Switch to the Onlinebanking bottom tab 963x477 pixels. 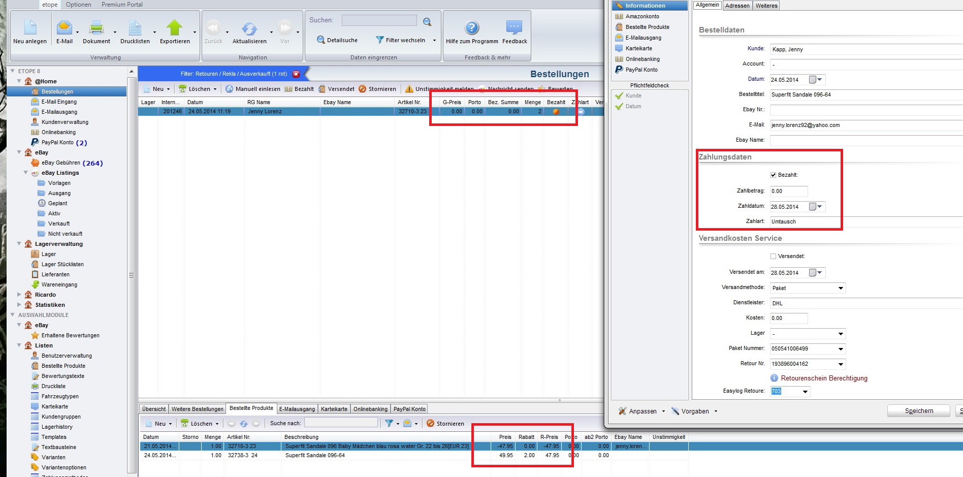370,409
